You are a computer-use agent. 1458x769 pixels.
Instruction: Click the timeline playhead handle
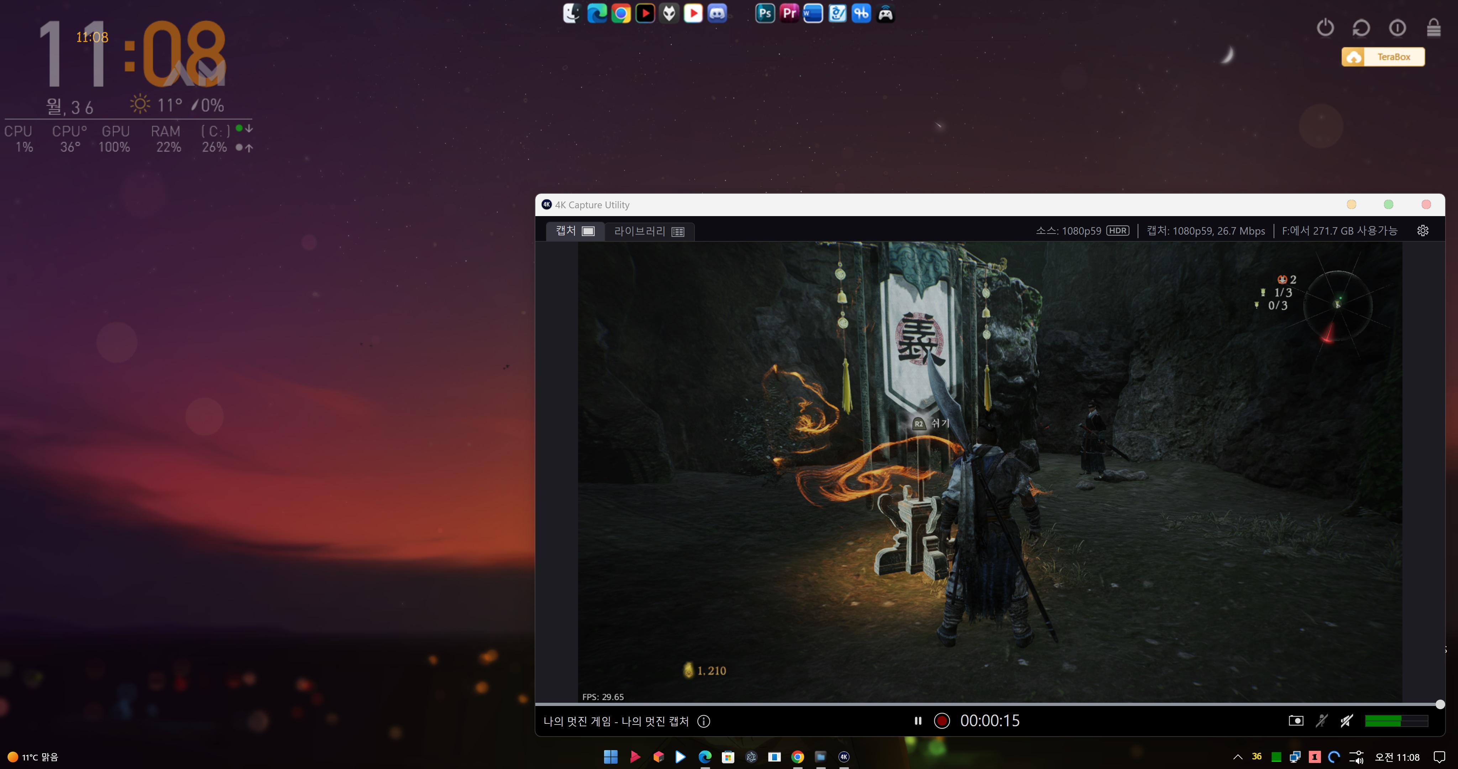(x=1440, y=705)
